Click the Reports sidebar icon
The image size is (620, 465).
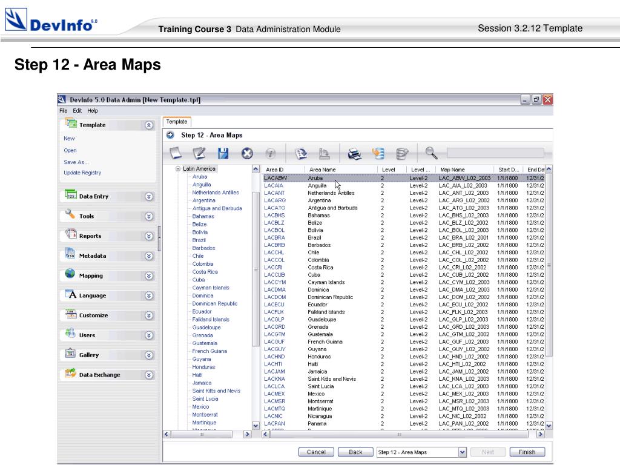tap(70, 234)
